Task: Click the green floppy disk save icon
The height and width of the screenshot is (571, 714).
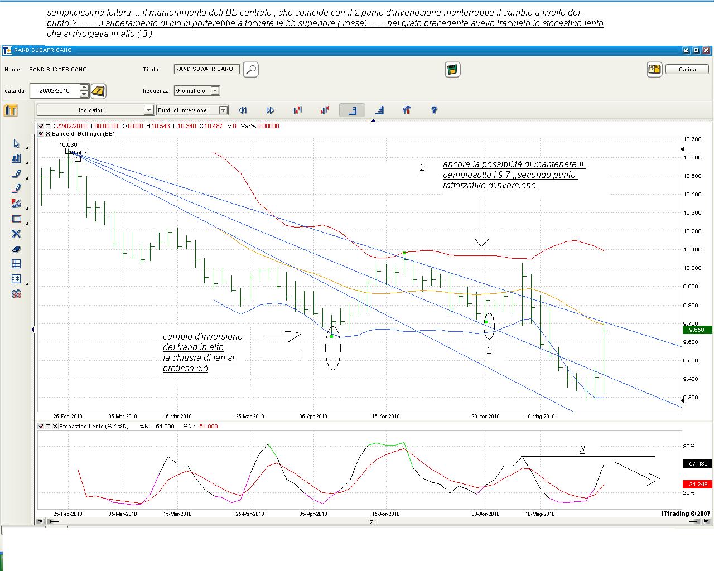Action: click(452, 70)
